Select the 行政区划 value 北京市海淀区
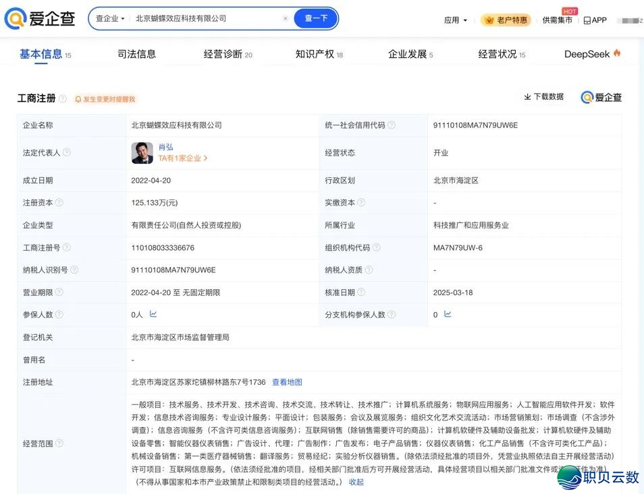This screenshot has height=494, width=644. point(456,181)
